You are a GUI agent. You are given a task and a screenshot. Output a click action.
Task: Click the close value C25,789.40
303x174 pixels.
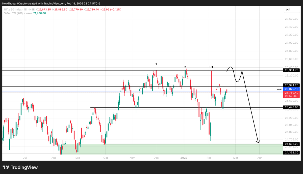(x=91, y=9)
